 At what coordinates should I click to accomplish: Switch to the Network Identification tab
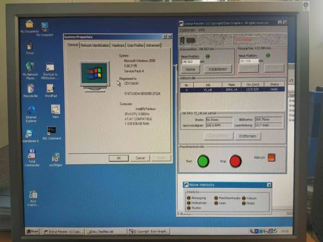point(95,45)
